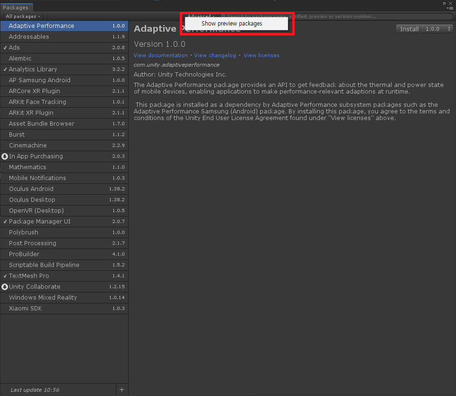Select the Oculus Desktop package
Screen dimensions: 456x396
pos(64,200)
